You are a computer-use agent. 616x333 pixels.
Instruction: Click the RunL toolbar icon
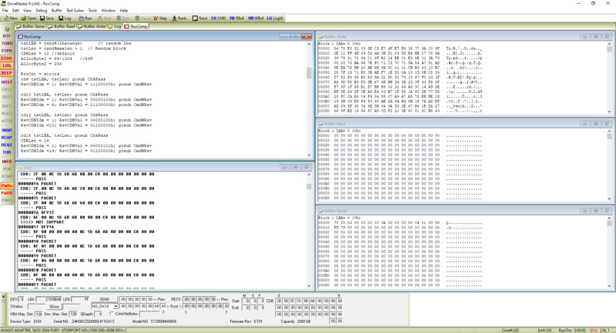179,18
